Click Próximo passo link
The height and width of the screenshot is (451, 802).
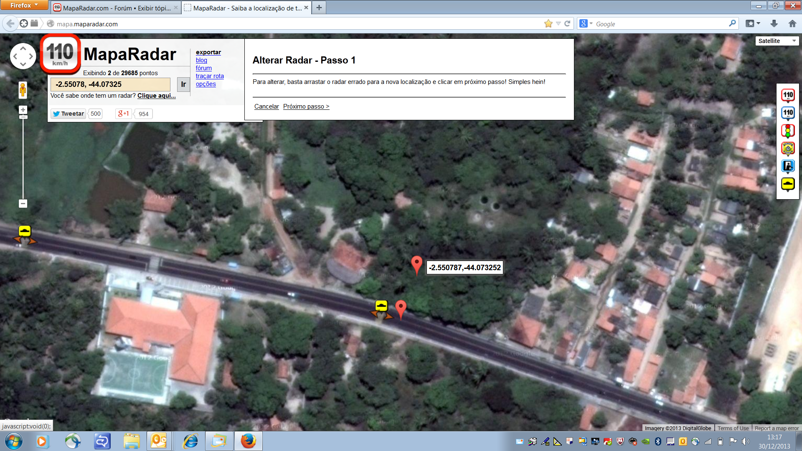click(306, 106)
